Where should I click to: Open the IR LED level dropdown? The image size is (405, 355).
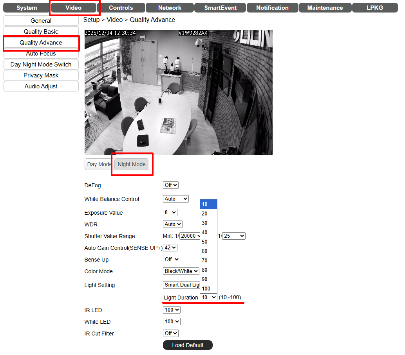pyautogui.click(x=172, y=310)
